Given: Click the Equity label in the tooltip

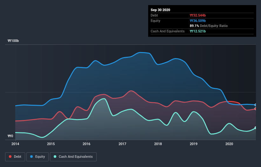Looking at the screenshot, I should 155,21.
